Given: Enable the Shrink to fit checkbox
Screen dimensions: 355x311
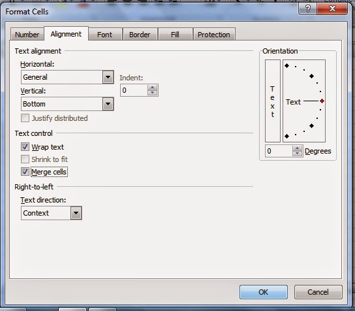Looking at the screenshot, I should 25,159.
